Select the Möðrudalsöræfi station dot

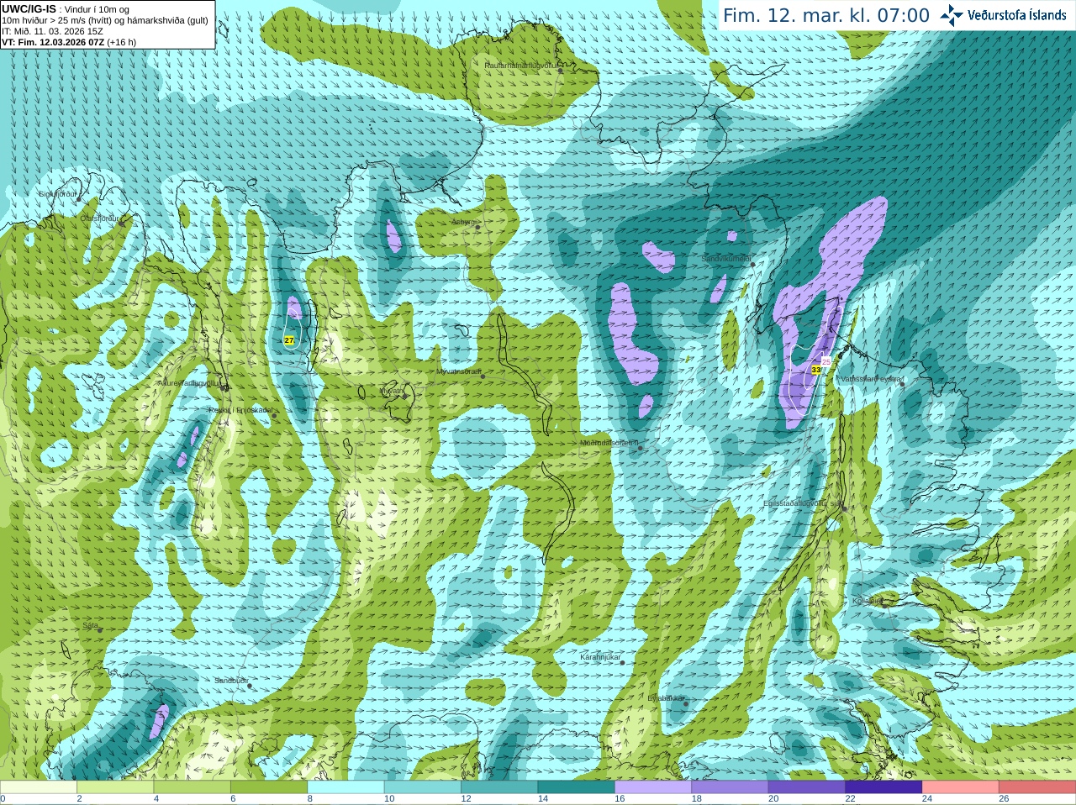tap(641, 448)
